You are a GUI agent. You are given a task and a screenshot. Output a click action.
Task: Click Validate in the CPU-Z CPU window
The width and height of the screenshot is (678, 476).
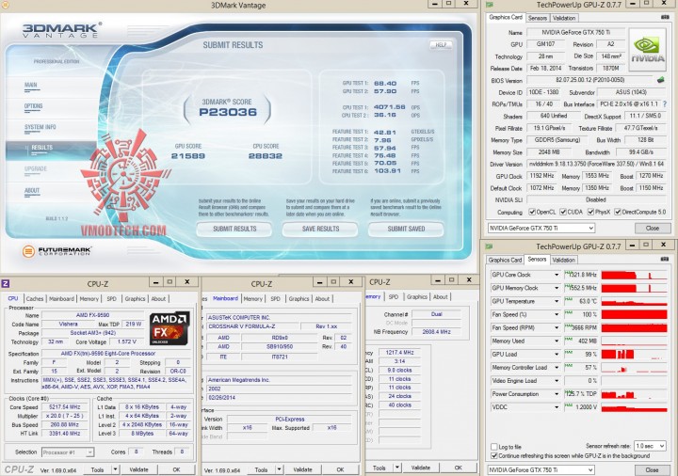pyautogui.click(x=138, y=469)
